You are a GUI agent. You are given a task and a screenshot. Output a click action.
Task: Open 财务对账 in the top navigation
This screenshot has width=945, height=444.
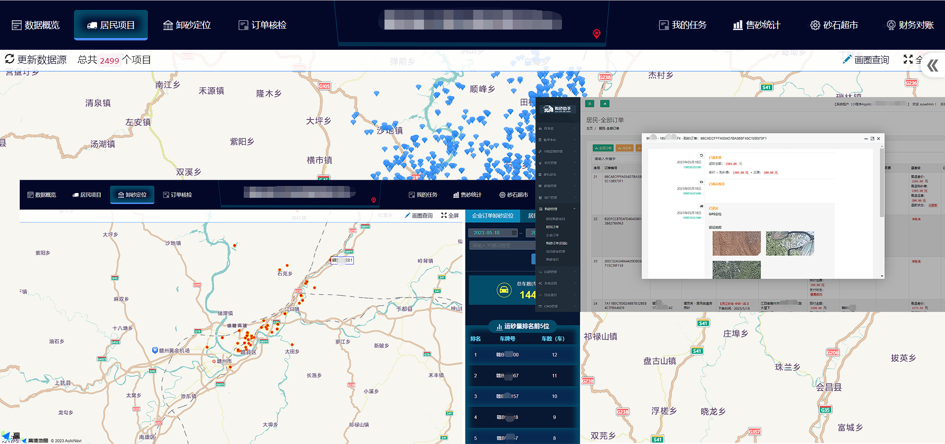[x=910, y=25]
